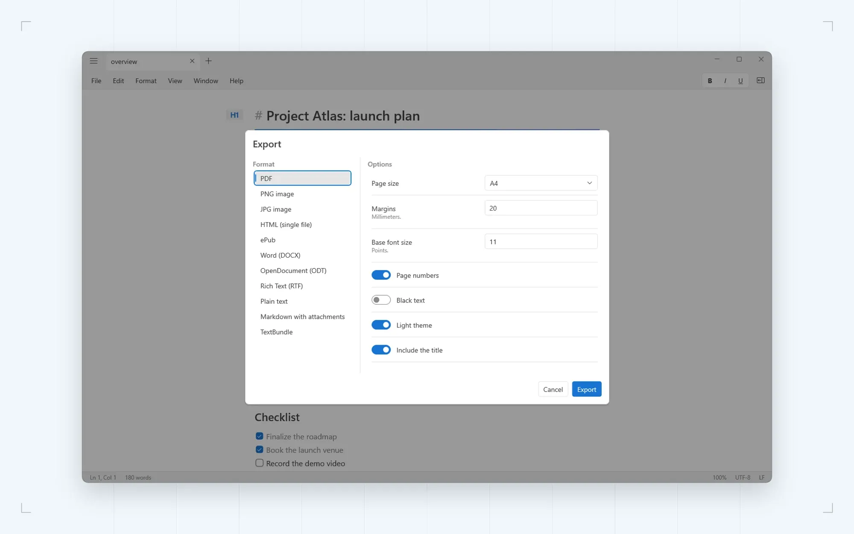Toggle bold formatting
The height and width of the screenshot is (534, 854).
pyautogui.click(x=710, y=81)
